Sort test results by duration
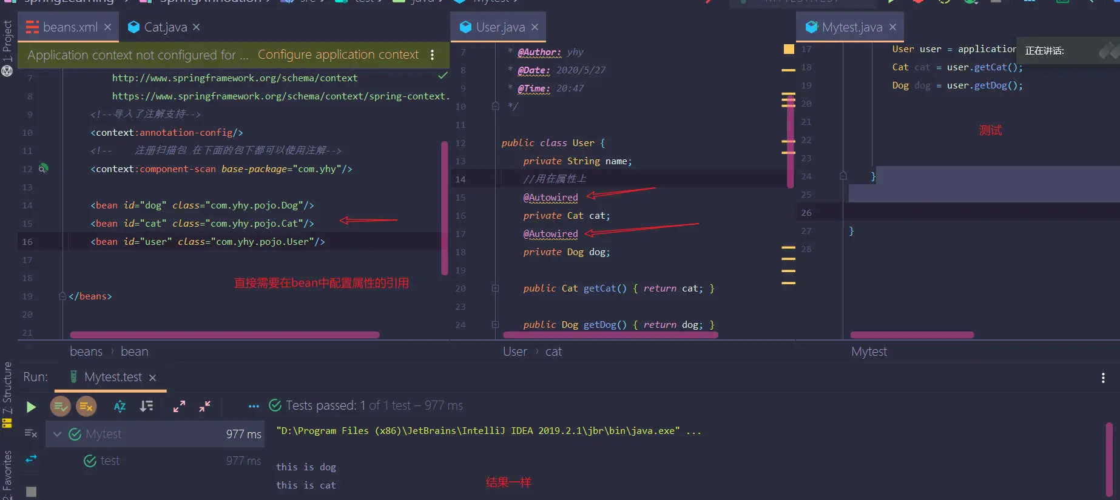The image size is (1120, 500). coord(146,406)
